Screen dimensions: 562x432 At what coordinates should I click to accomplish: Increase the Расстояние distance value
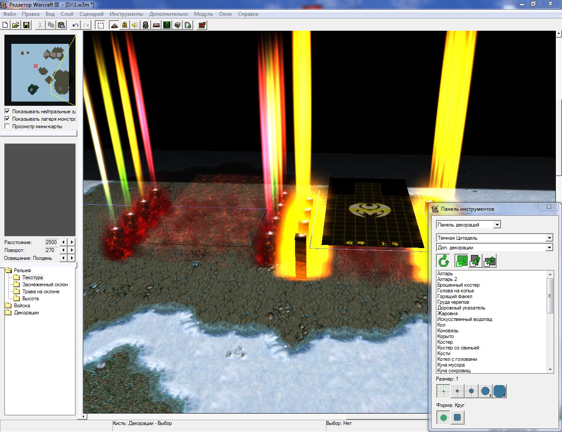(x=72, y=242)
